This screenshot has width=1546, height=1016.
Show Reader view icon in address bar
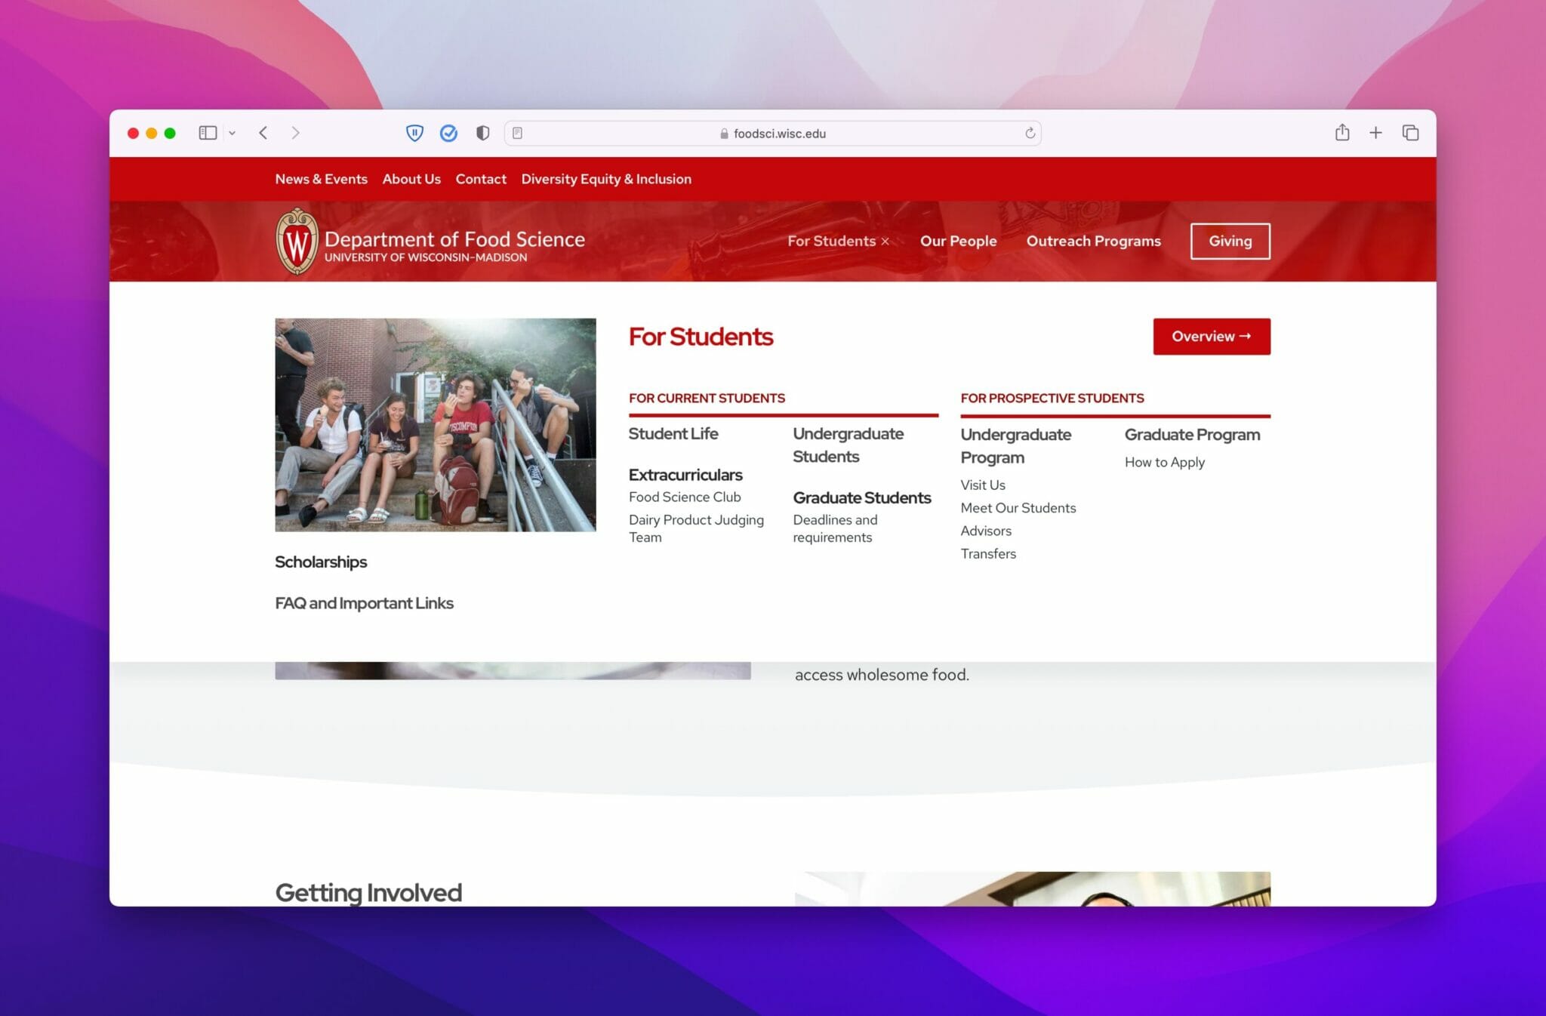coord(517,134)
